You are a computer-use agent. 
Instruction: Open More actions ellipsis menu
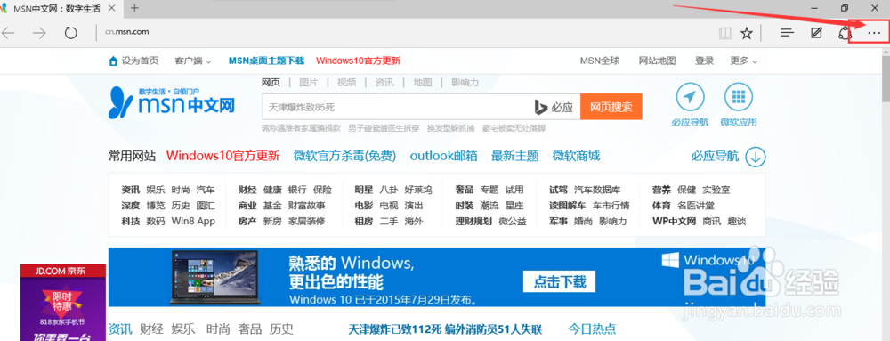874,34
